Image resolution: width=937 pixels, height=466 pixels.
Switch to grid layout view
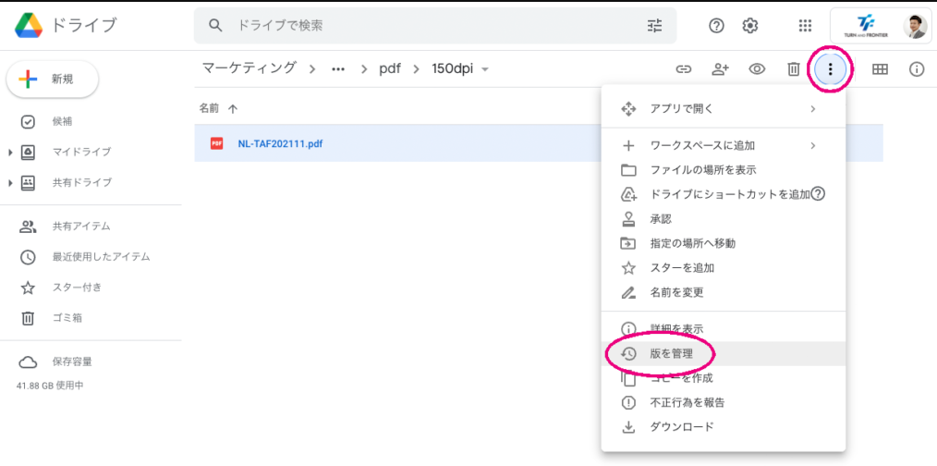tap(881, 69)
